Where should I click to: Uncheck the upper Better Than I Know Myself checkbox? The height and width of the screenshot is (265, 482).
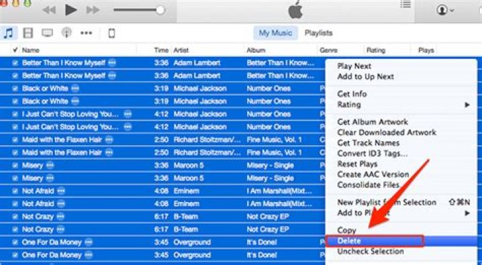tap(15, 63)
